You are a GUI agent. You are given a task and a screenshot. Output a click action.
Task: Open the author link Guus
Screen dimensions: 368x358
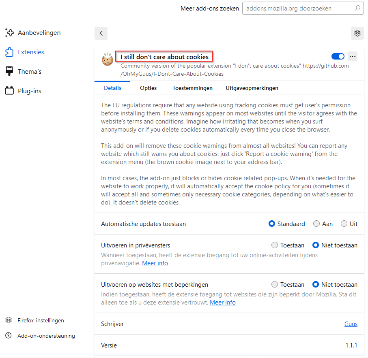tap(351, 324)
